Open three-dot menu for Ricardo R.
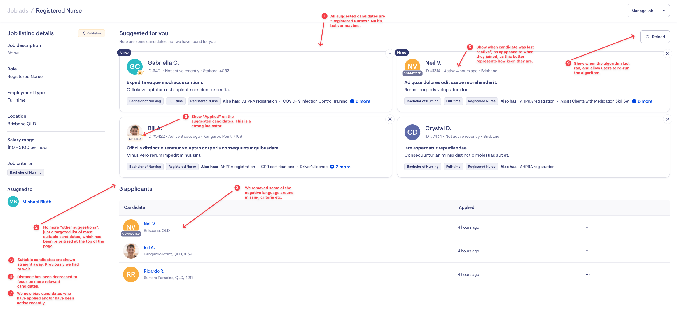This screenshot has width=677, height=321. tap(587, 274)
